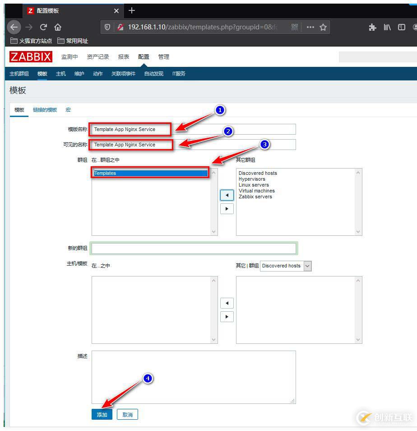The height and width of the screenshot is (431, 417).
Task: Click 其它群组 list scroll-down arrow
Action: point(358,232)
